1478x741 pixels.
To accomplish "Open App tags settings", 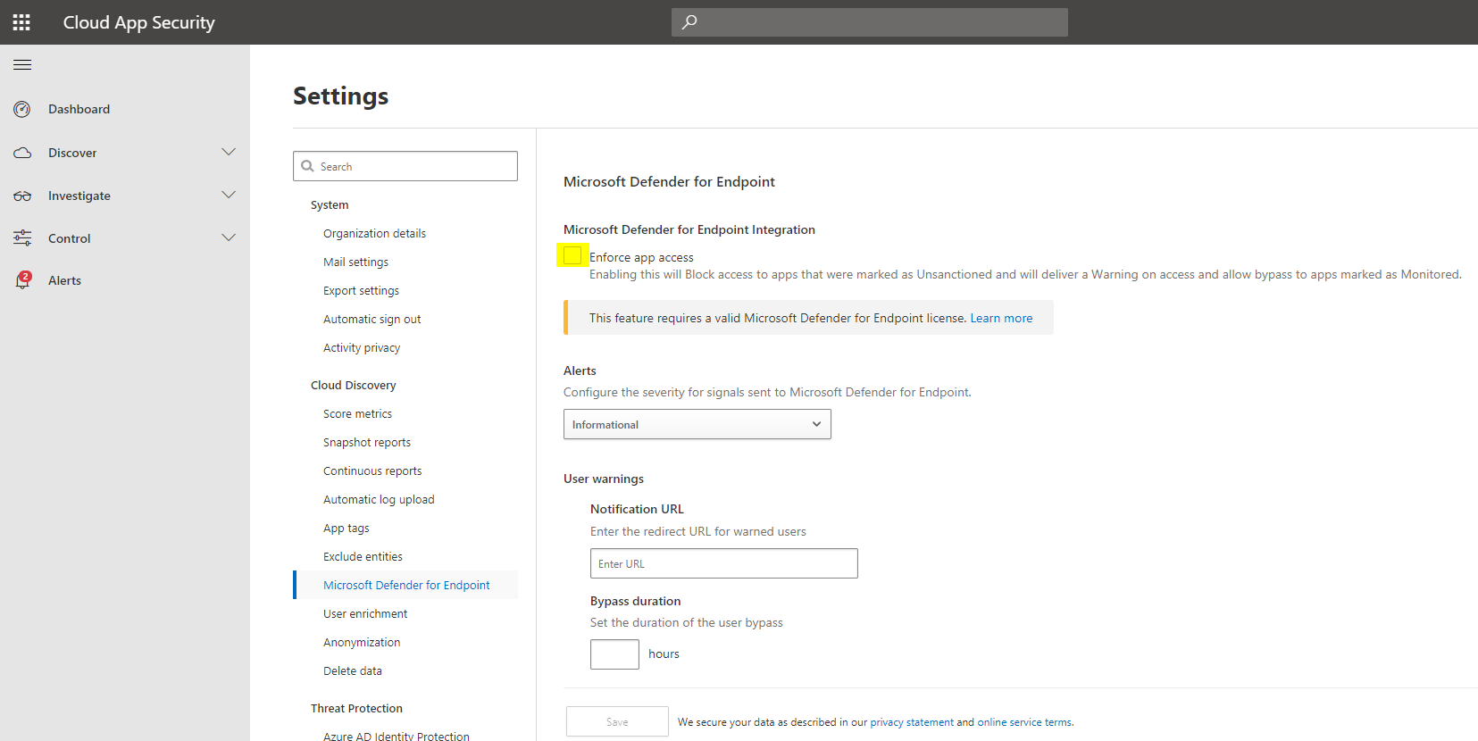I will pos(346,528).
